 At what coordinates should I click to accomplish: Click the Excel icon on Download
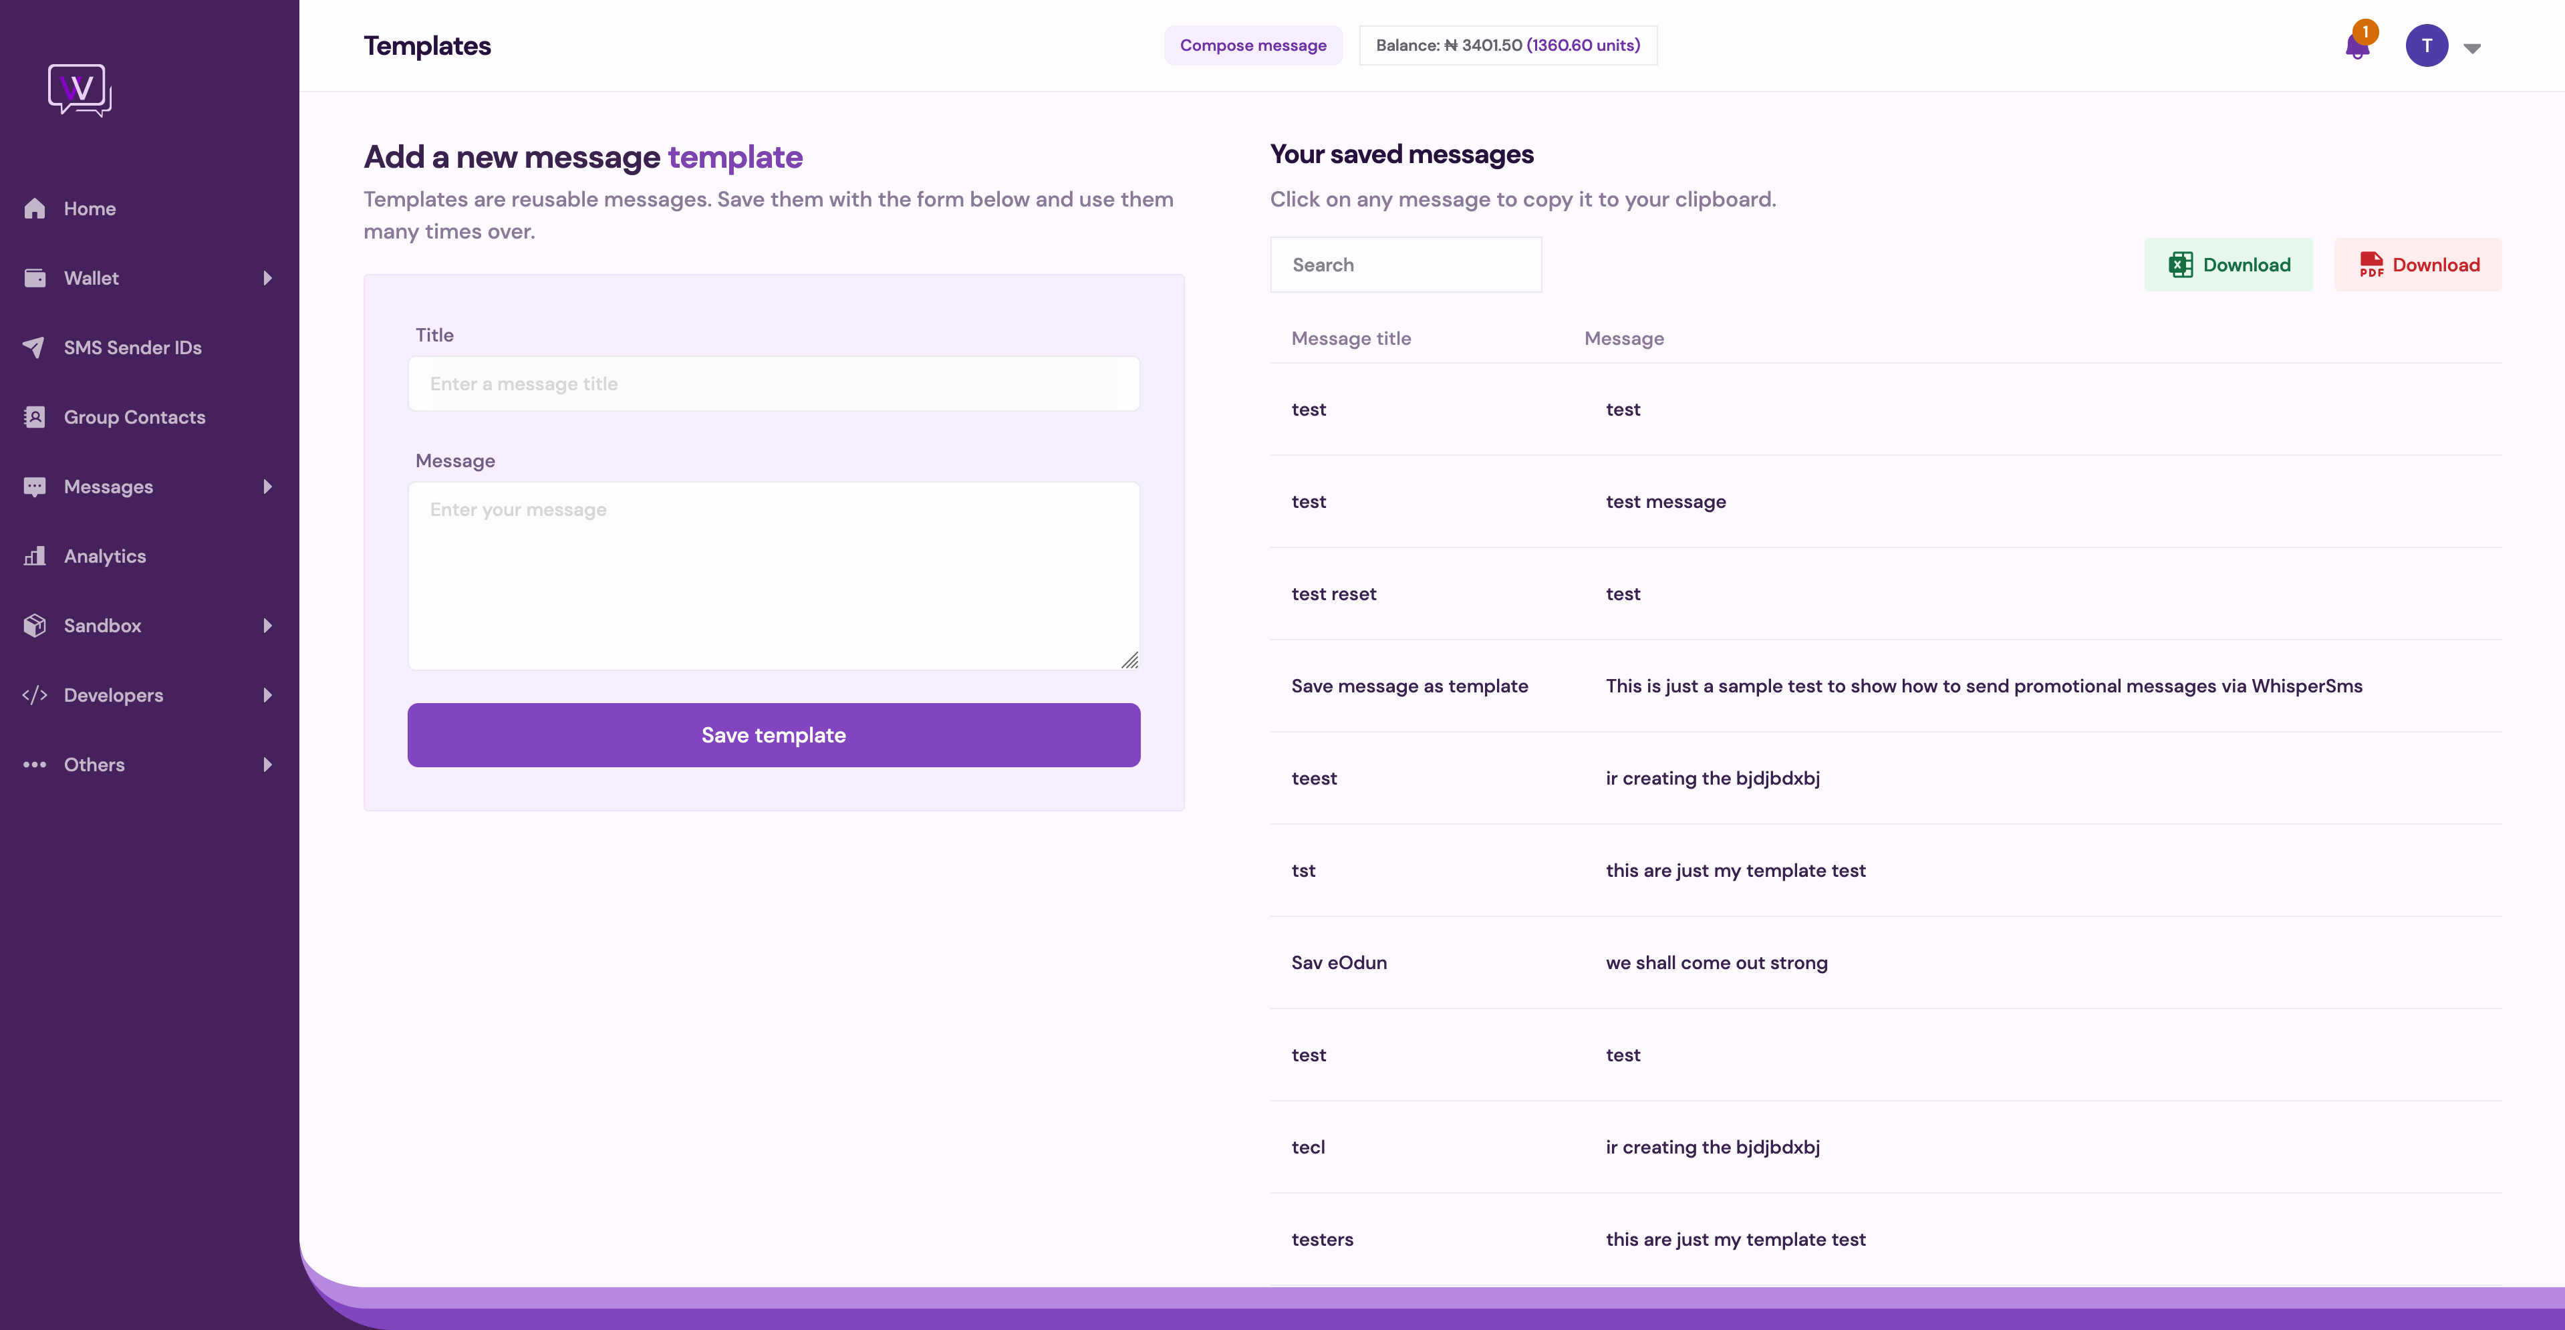pos(2179,265)
